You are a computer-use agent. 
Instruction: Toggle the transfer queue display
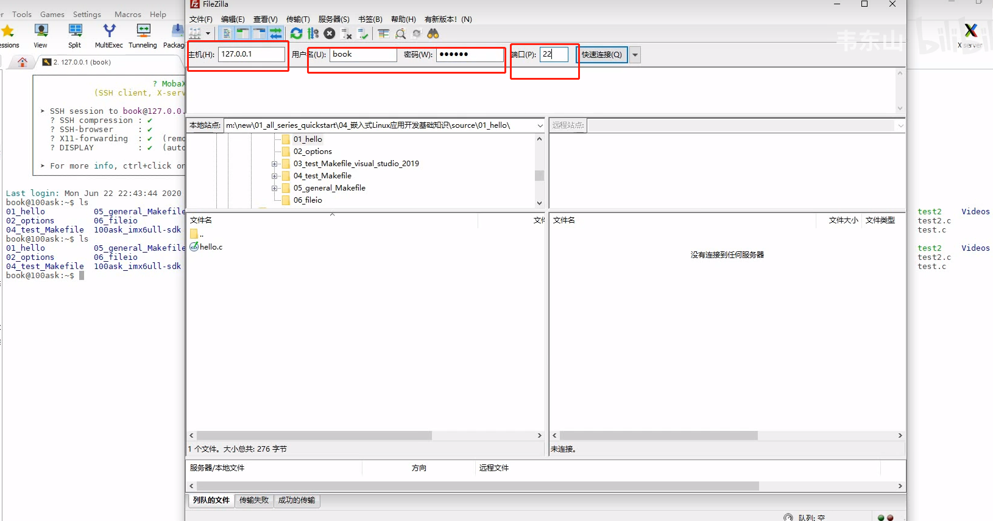point(276,33)
